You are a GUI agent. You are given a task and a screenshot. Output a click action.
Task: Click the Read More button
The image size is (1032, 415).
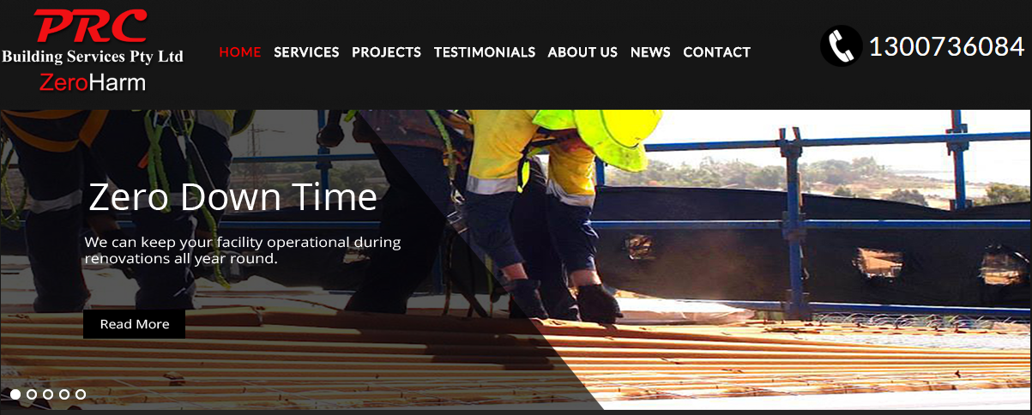click(x=134, y=324)
